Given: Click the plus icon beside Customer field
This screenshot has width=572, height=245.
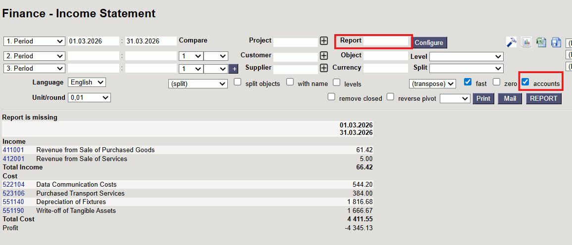Looking at the screenshot, I should (x=324, y=56).
